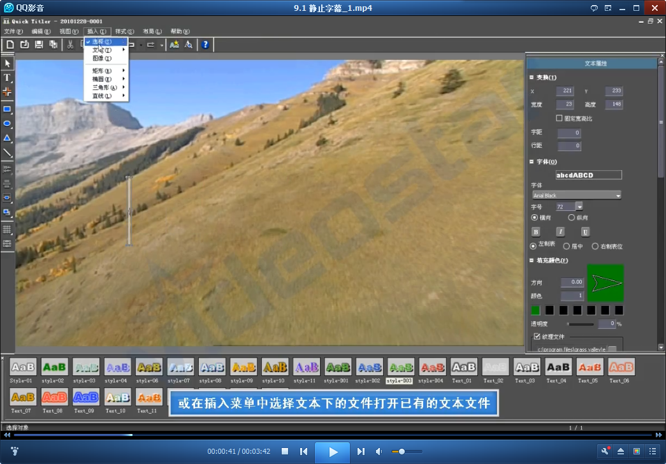Collapse the 填充颜色(F) section

(x=532, y=261)
